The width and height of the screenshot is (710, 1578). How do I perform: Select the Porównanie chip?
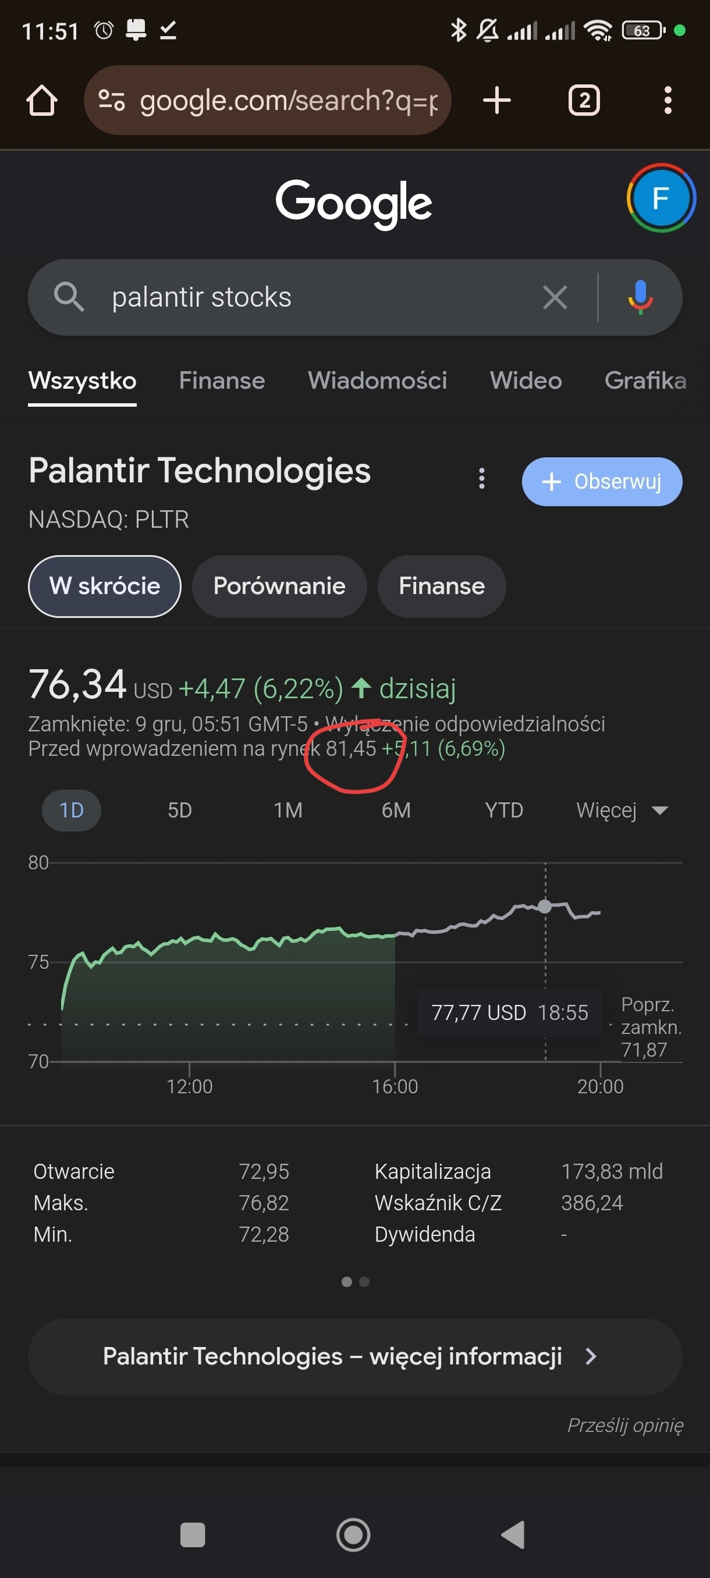[279, 587]
